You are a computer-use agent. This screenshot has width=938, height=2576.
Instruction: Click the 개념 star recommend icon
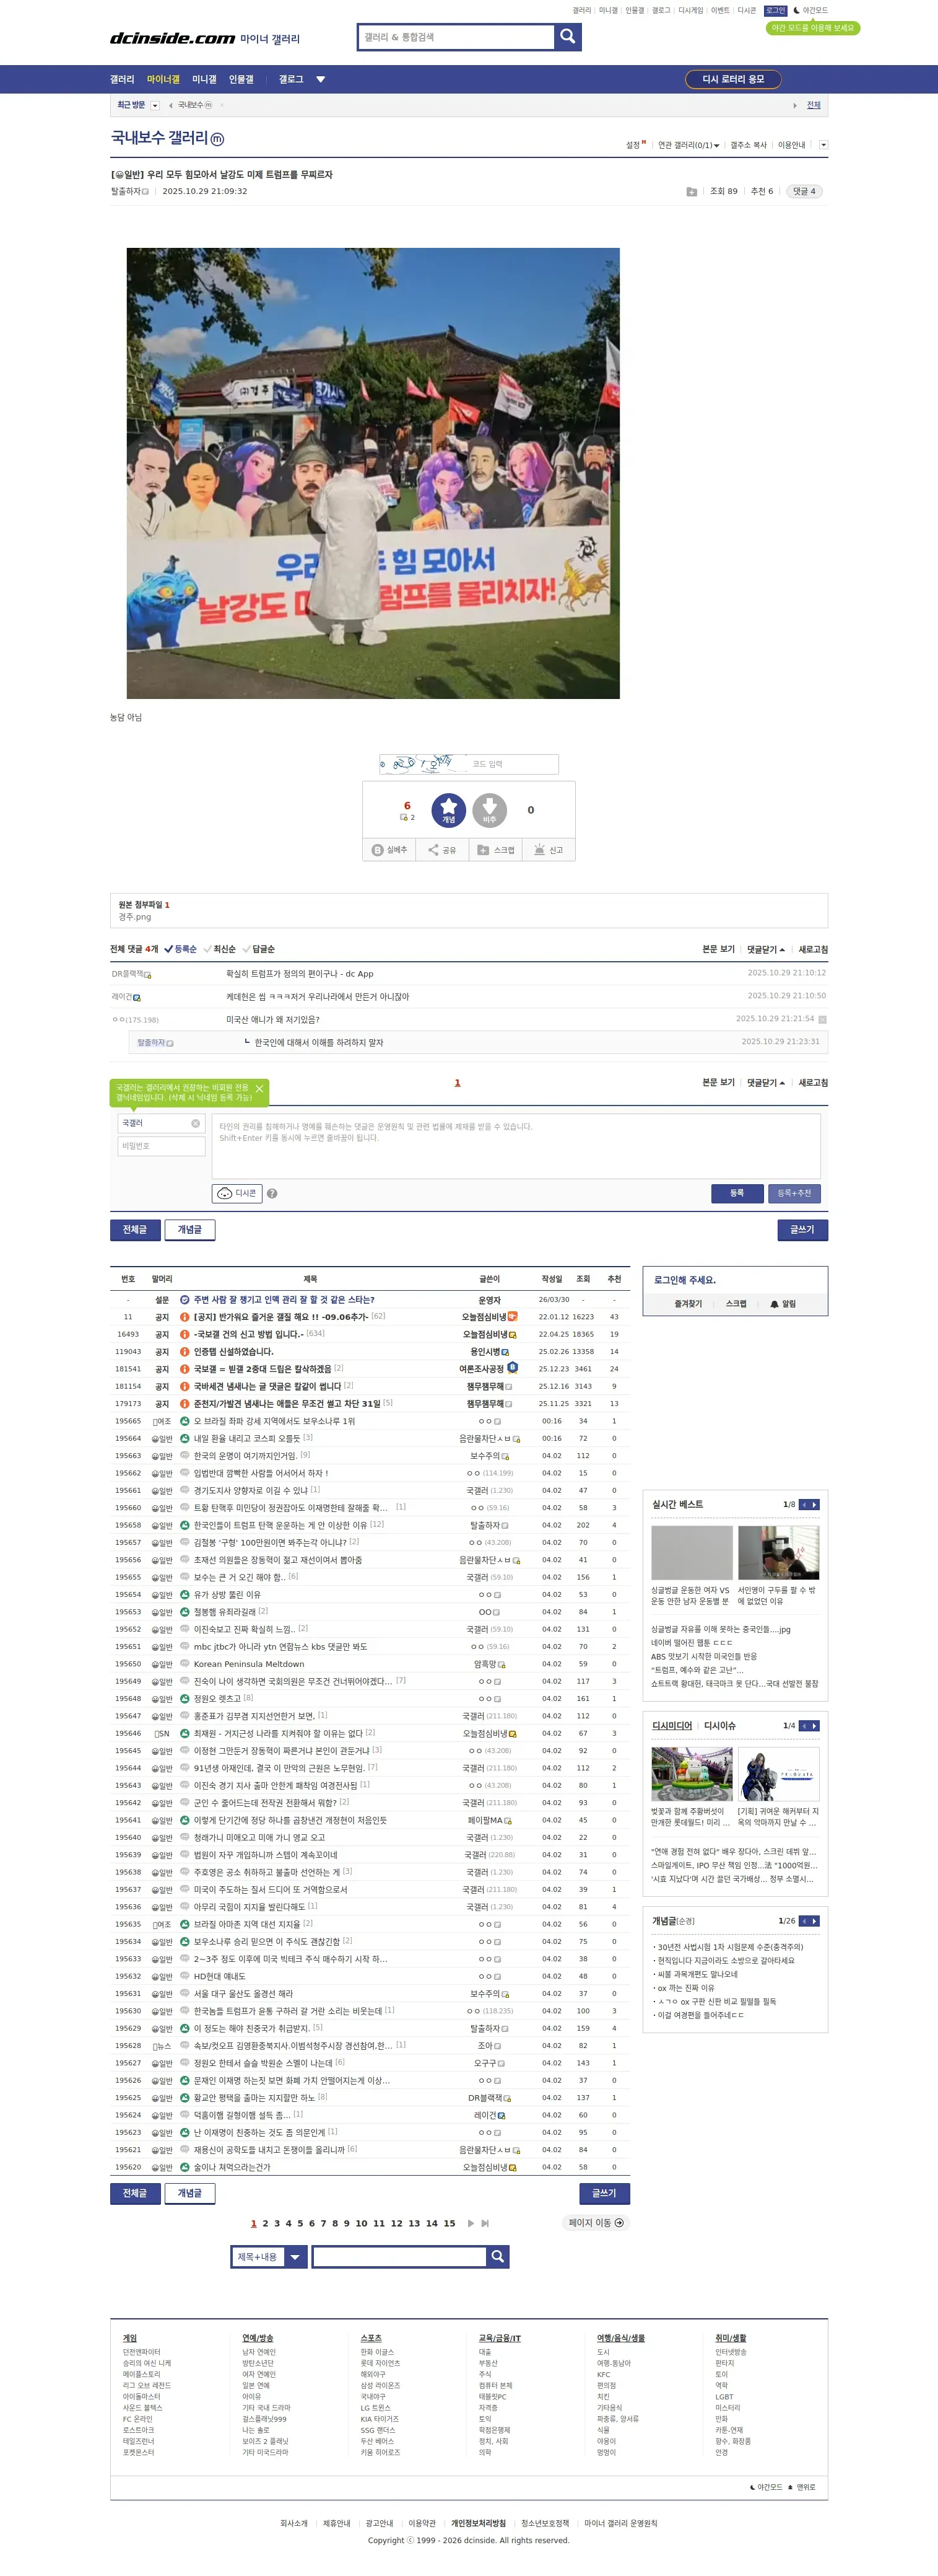[x=448, y=810]
